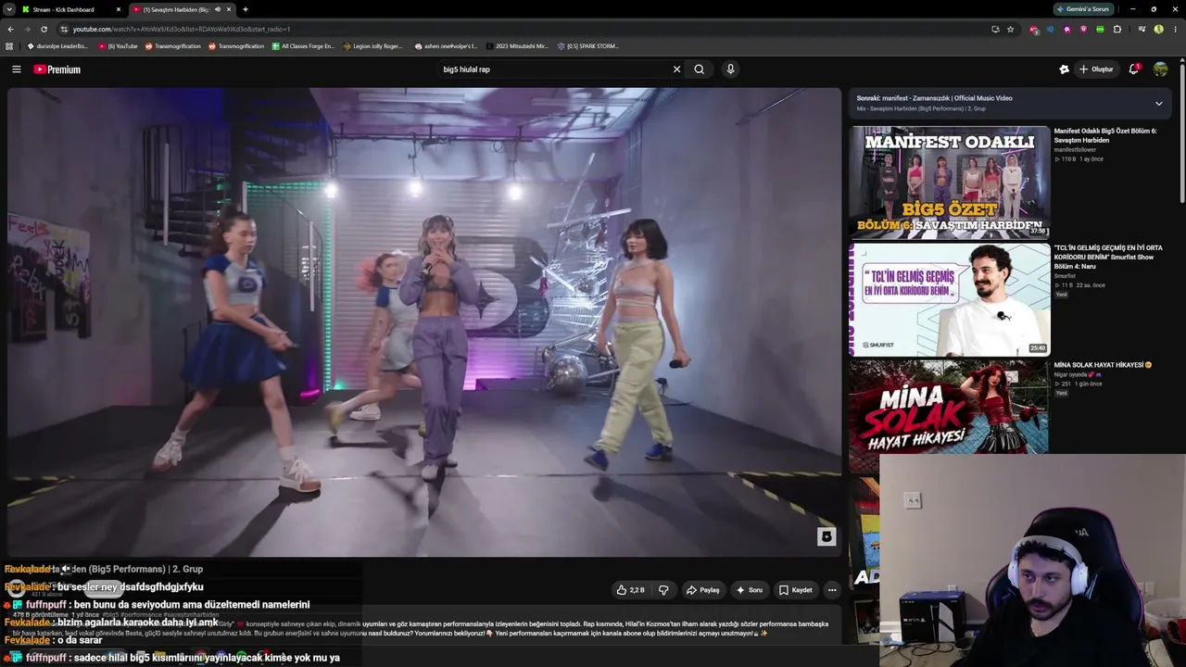Close the Stream - Kick Dashboard tab
Viewport: 1186px width, 667px height.
click(119, 9)
